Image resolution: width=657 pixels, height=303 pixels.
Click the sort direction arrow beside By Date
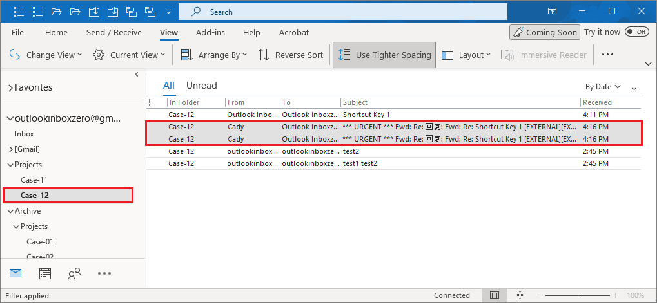[x=634, y=86]
